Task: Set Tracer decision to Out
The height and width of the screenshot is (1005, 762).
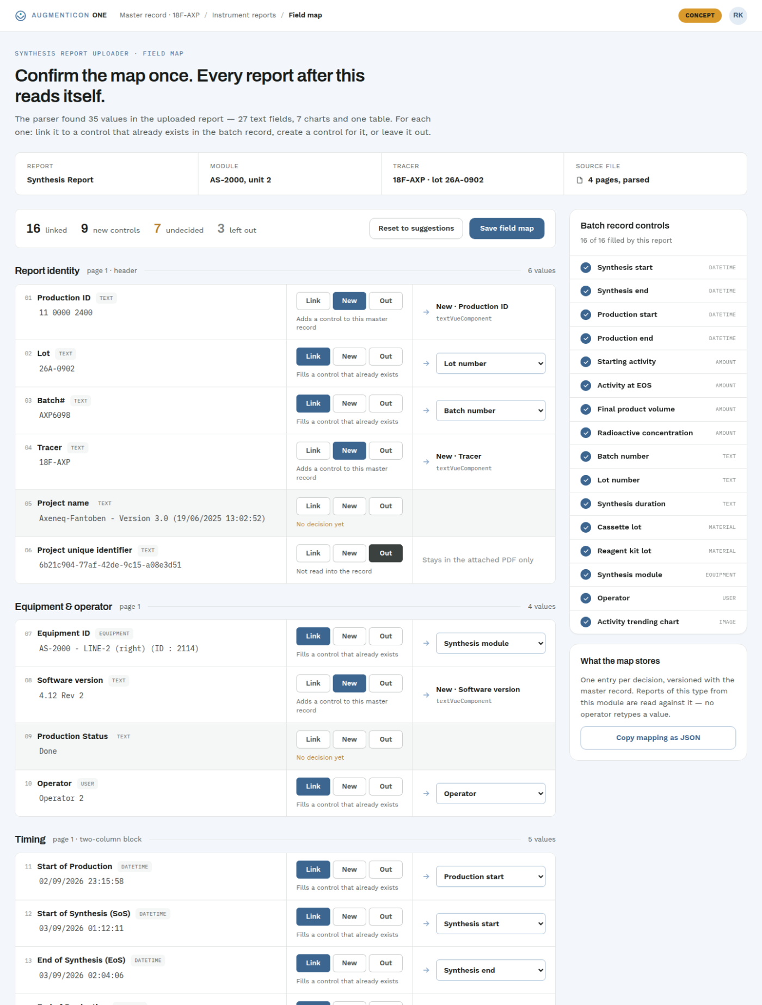Action: pyautogui.click(x=386, y=451)
